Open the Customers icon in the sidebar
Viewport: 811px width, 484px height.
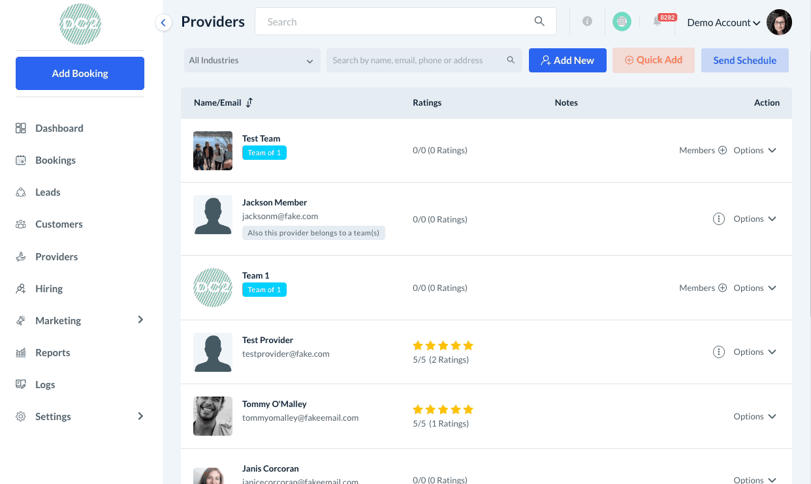(20, 224)
